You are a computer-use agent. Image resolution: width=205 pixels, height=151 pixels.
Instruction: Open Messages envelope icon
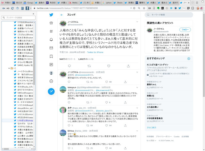pos(51,48)
